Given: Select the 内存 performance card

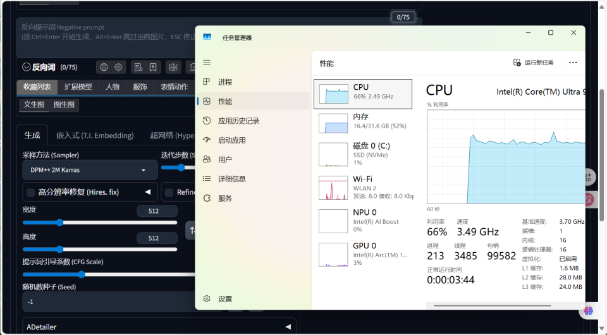Looking at the screenshot, I should (363, 123).
